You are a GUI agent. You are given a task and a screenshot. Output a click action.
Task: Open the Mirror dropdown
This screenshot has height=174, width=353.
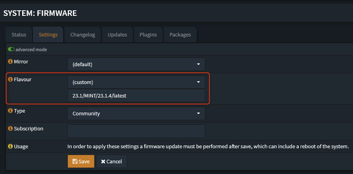click(x=136, y=64)
